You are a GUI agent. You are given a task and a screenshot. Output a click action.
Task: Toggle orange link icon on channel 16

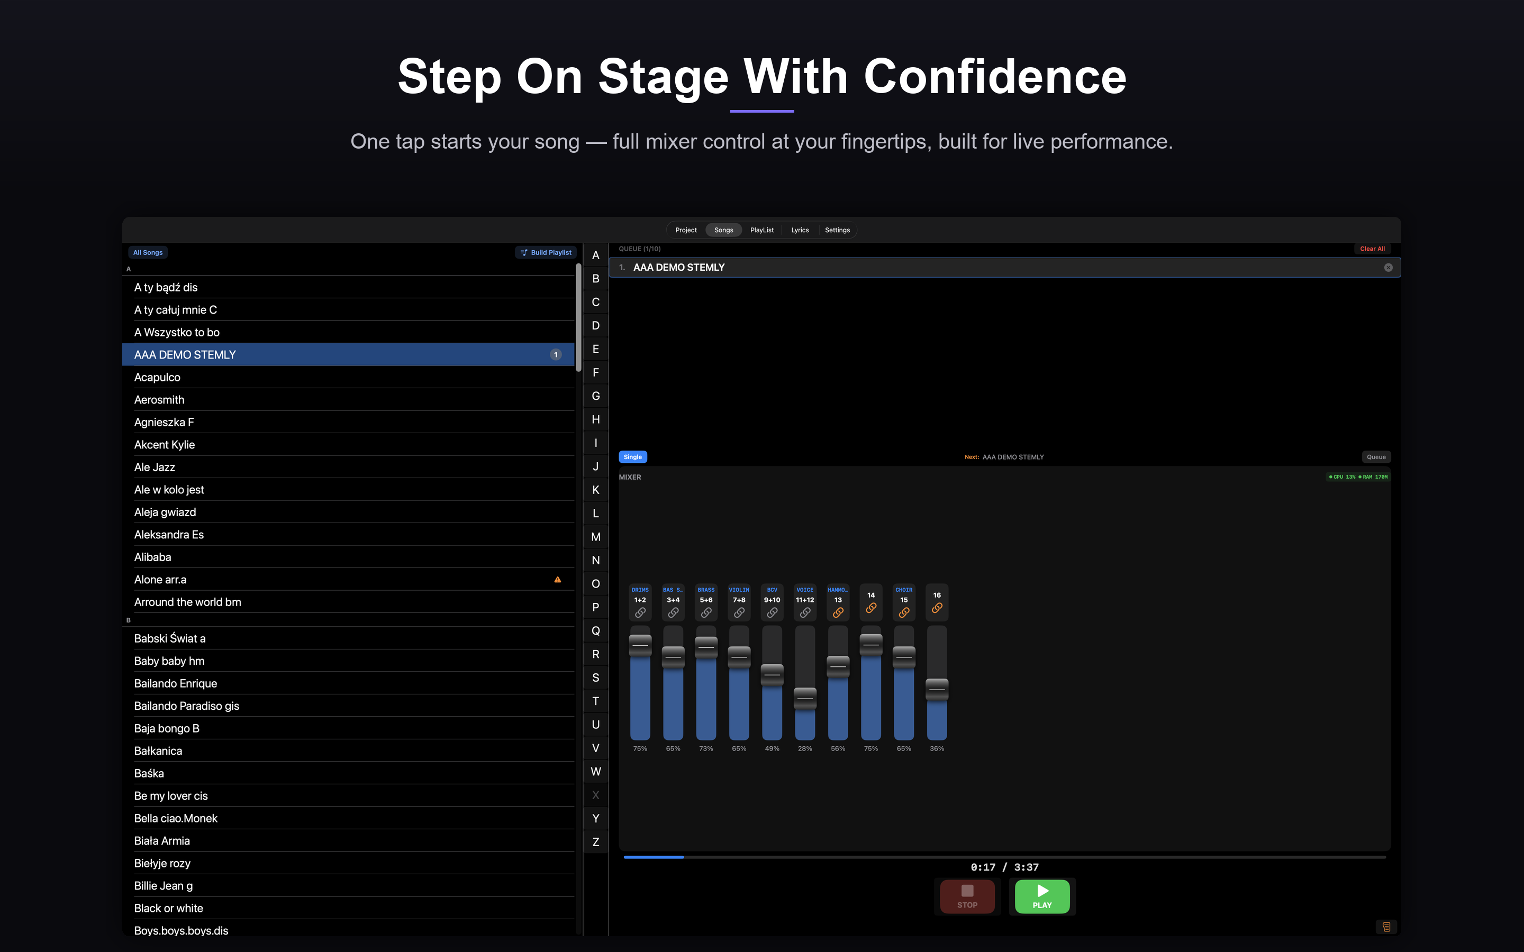(937, 608)
